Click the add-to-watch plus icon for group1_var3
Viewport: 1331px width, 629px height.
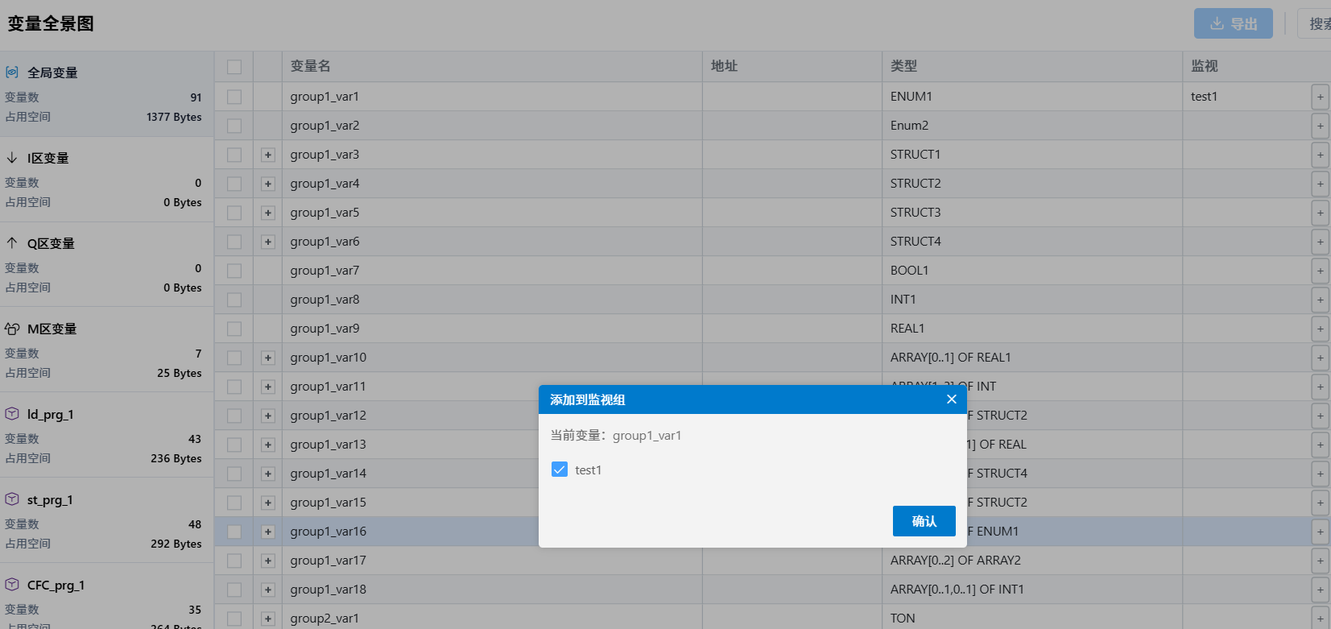tap(1320, 155)
